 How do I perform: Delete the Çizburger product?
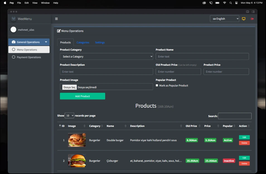pos(244,163)
